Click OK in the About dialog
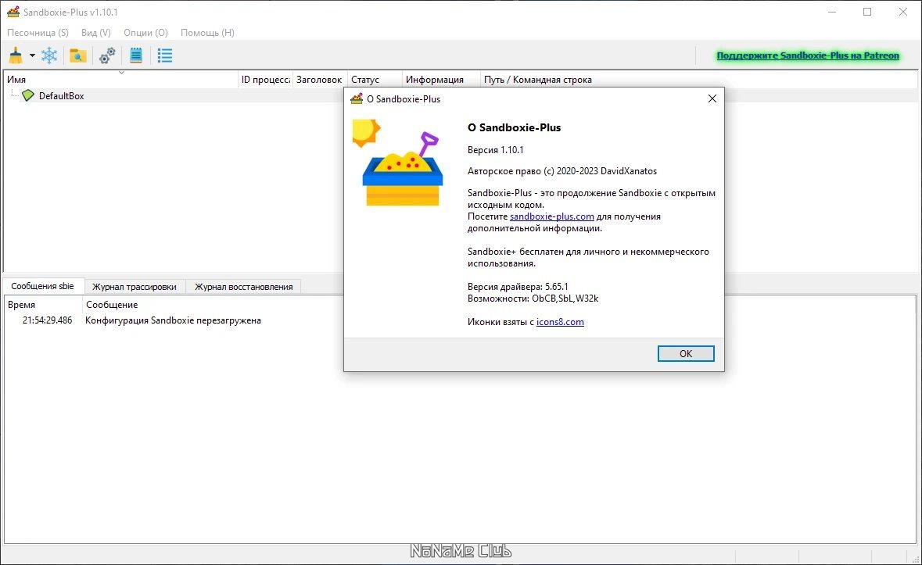Screen dimensions: 922x565 (x=686, y=353)
